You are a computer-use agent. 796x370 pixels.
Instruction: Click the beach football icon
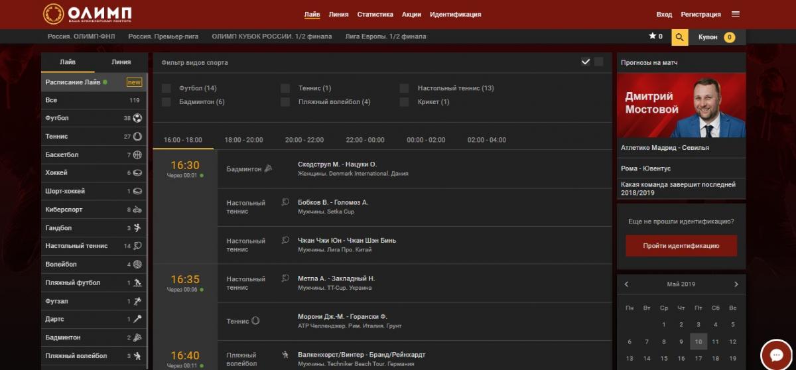(137, 282)
